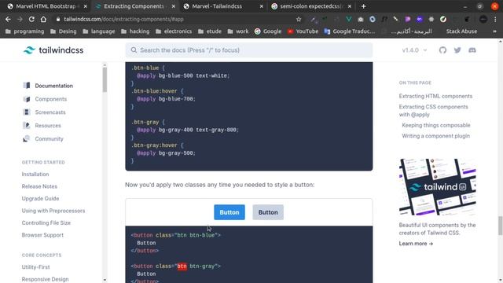Open the Discord icon link in header
The width and height of the screenshot is (503, 283).
(x=472, y=50)
